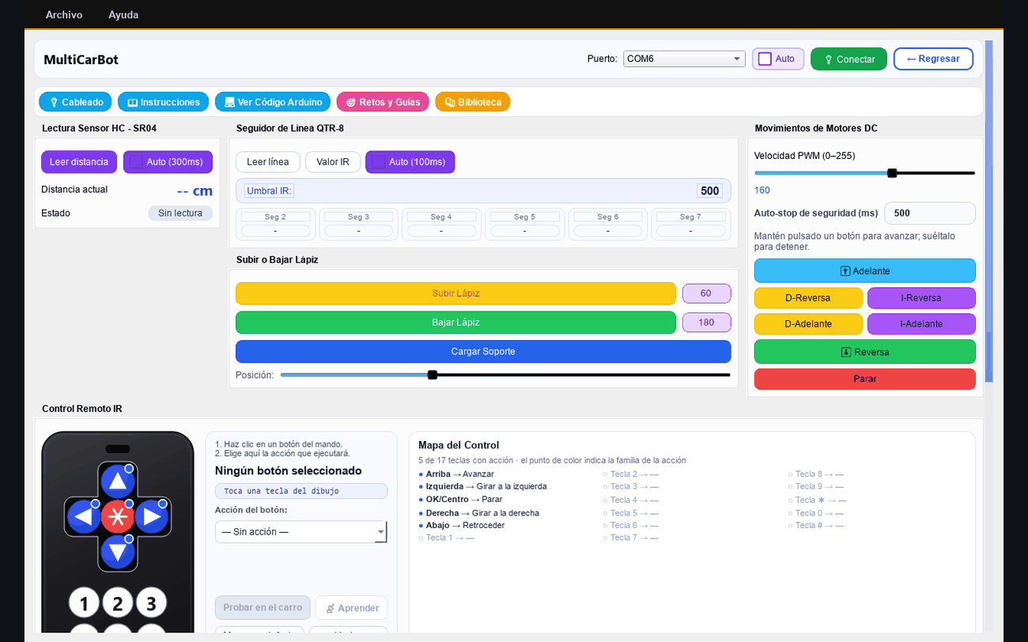
Task: Click the Reversa button
Action: click(x=865, y=352)
